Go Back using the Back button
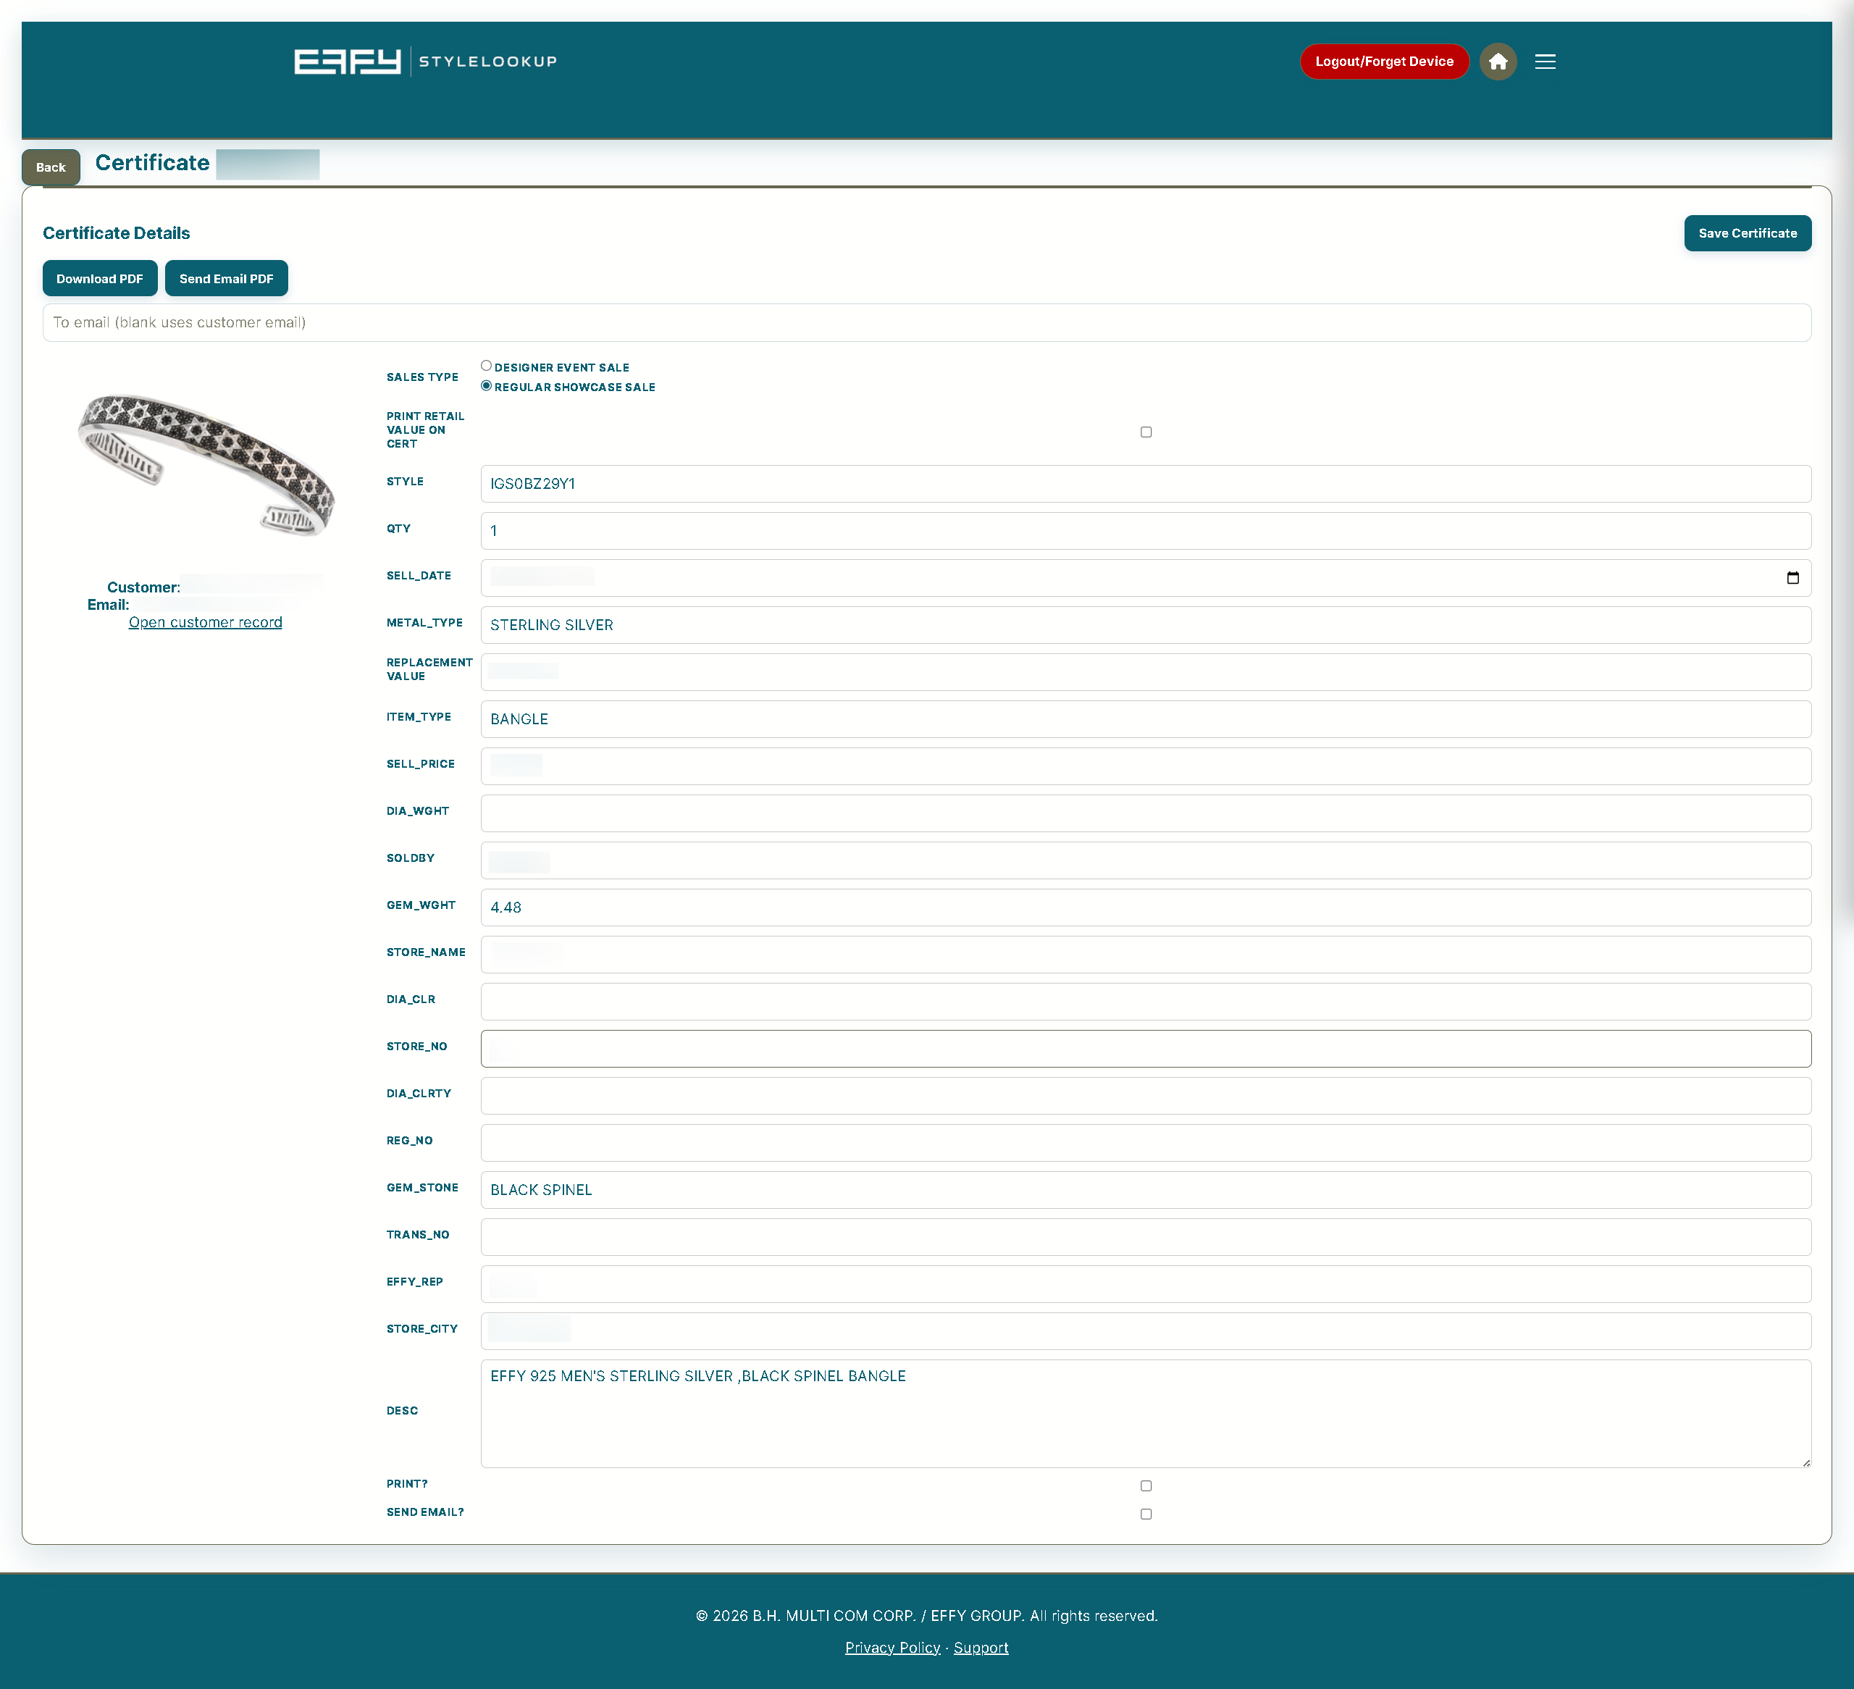Screen dimensions: 1854x1689 51,167
